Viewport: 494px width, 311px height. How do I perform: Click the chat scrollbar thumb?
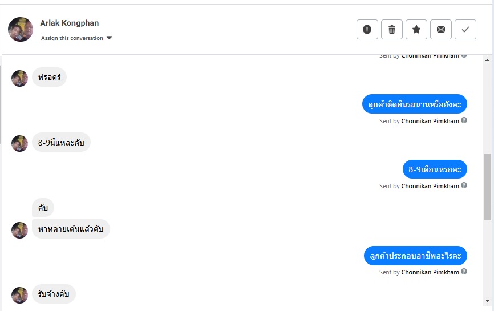pos(487,186)
